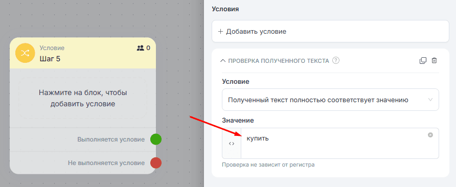Click the yellow shuffle icon on Шаг 5 block

[x=25, y=53]
